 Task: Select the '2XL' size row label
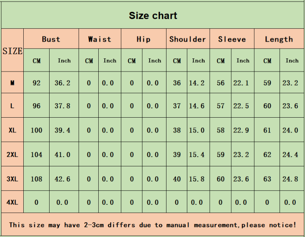(x=12, y=154)
